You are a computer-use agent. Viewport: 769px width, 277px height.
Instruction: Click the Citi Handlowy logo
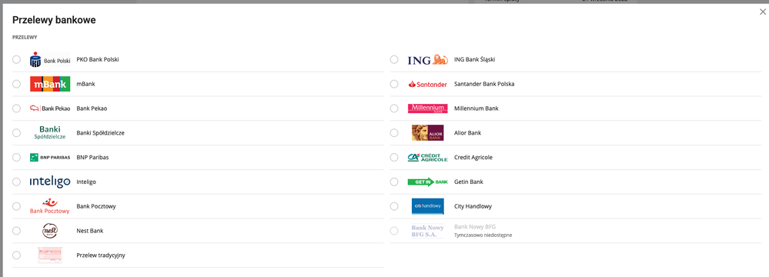coord(428,206)
